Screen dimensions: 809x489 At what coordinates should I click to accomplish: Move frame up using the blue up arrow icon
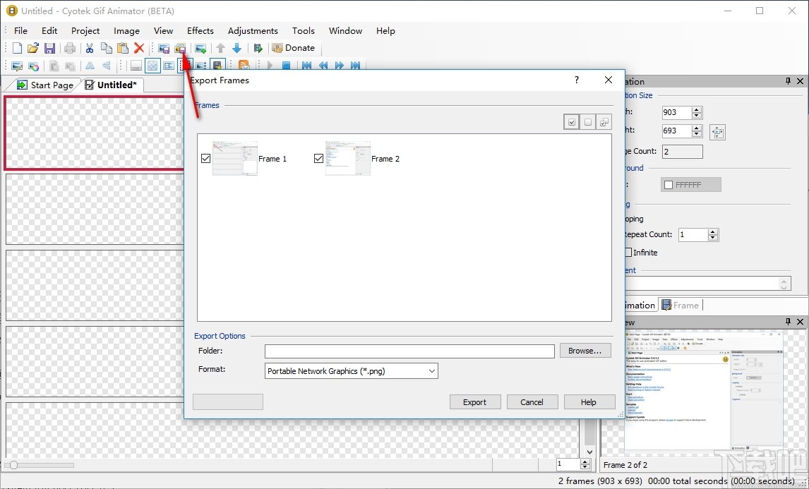(220, 47)
